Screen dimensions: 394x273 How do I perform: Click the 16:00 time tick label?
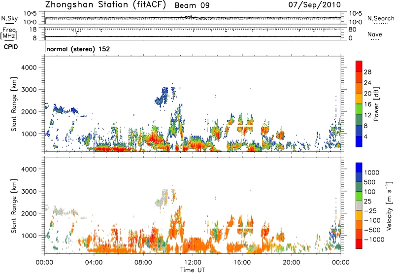tap(242, 263)
